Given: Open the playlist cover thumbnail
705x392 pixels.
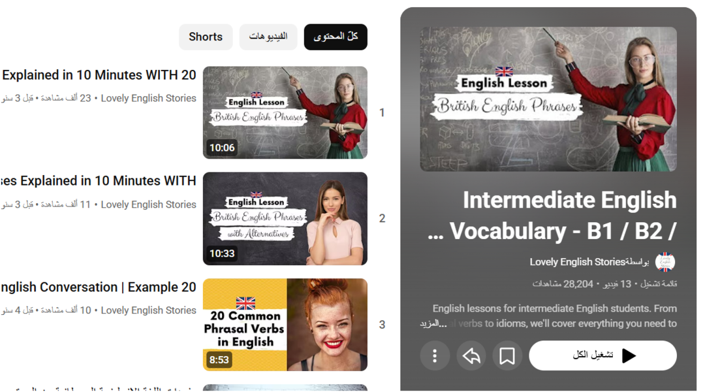Looking at the screenshot, I should coord(548,99).
